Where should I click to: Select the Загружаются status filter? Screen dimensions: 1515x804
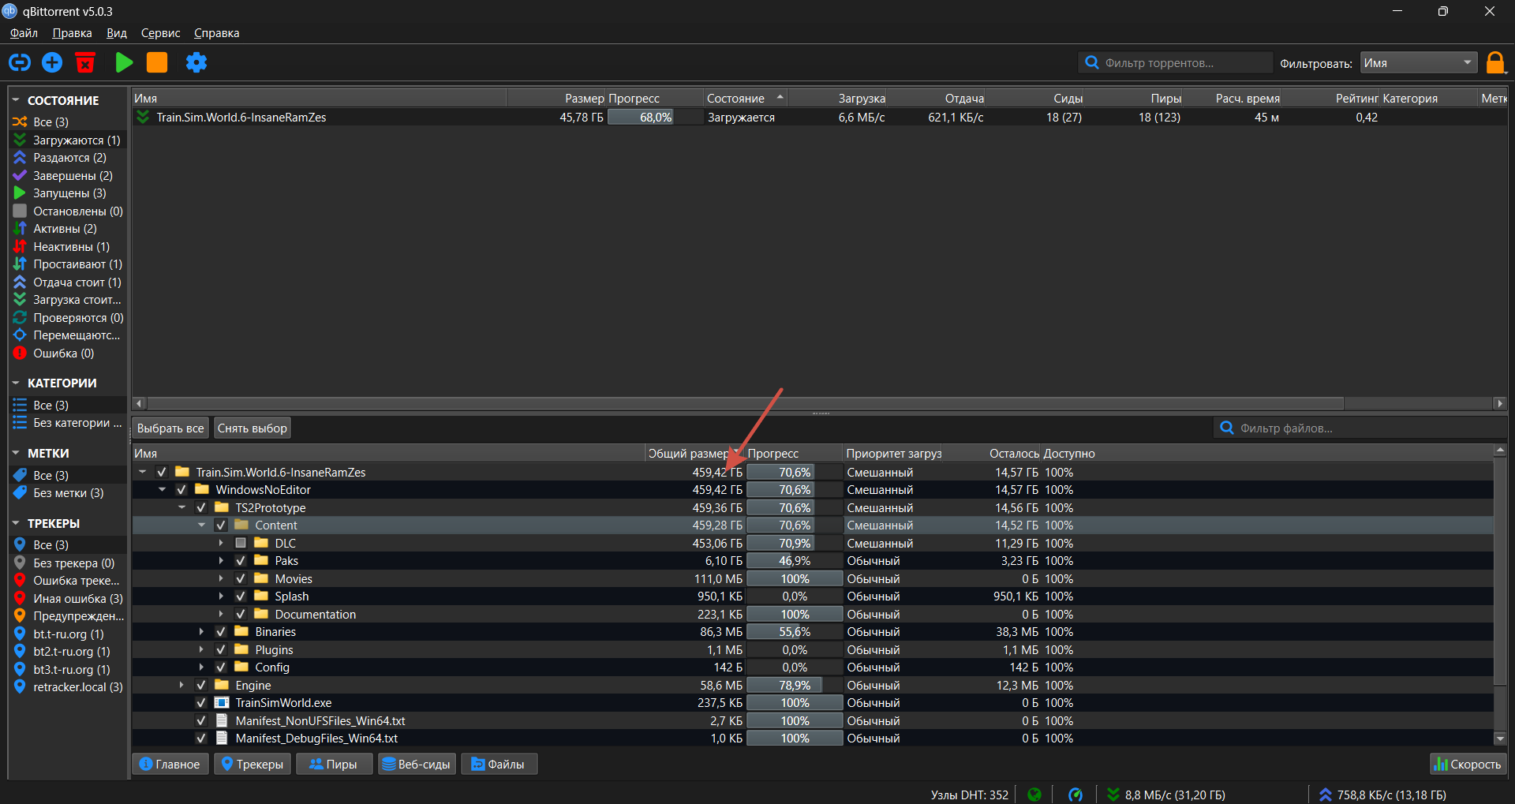pyautogui.click(x=68, y=140)
